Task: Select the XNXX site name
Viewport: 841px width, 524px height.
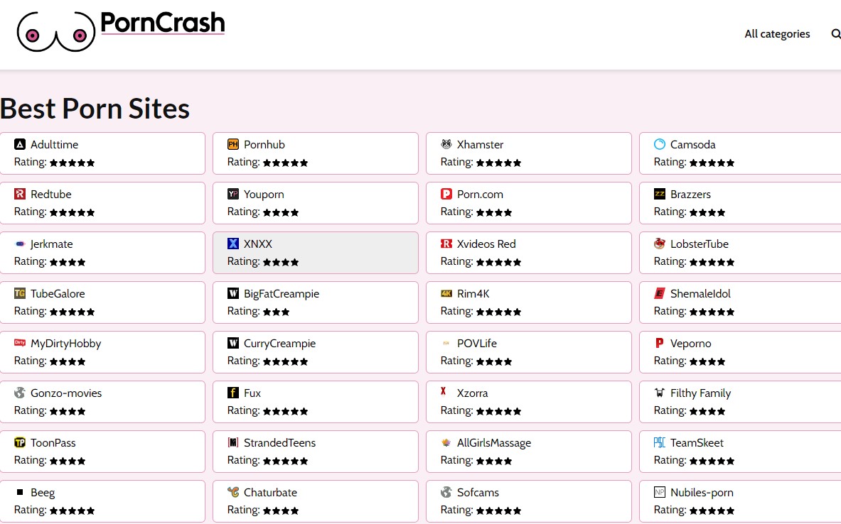Action: (258, 244)
